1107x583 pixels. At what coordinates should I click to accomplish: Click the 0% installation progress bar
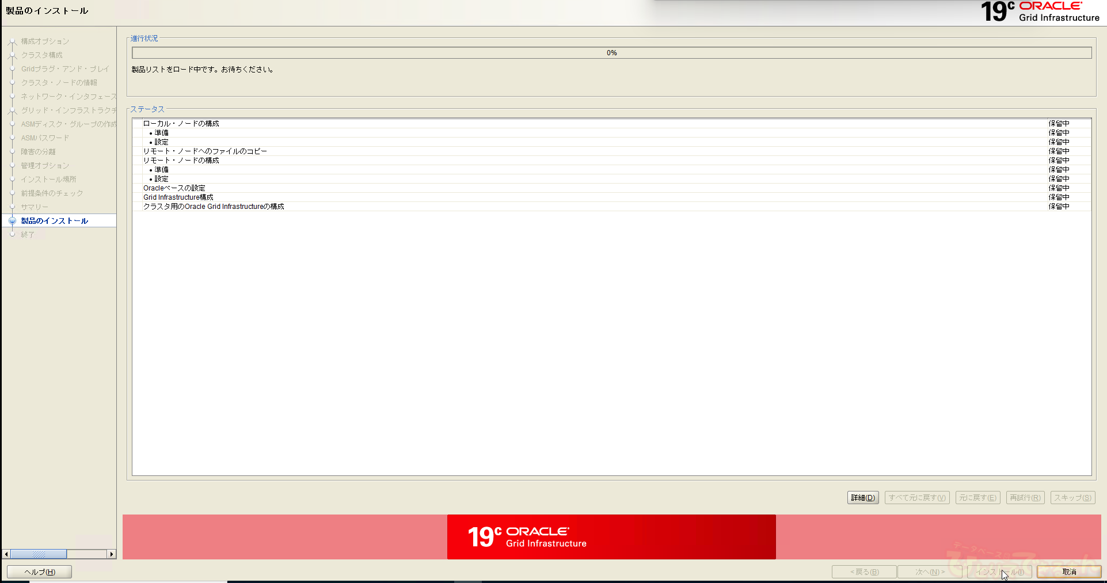click(611, 53)
